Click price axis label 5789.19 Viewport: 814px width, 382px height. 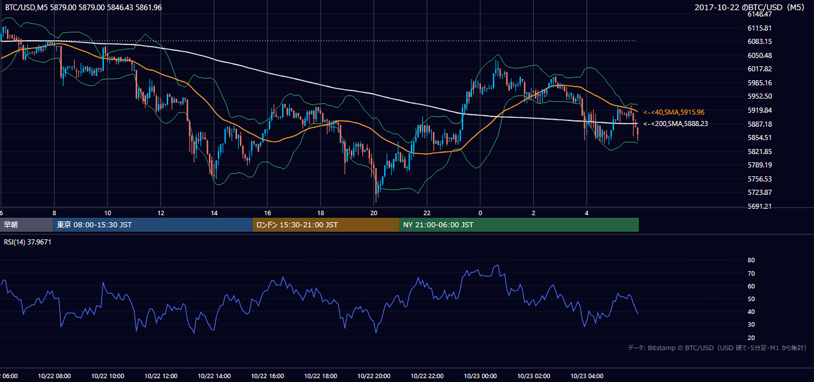pos(760,165)
